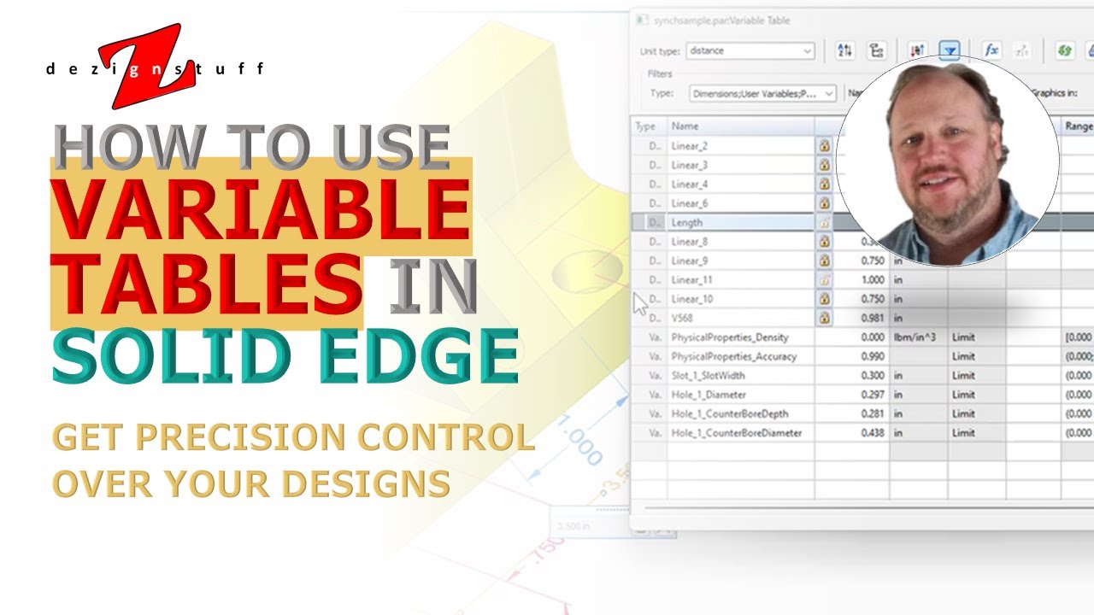
Task: Click the 0.281 value of Hole_1_CounterBoreDepth
Action: click(871, 413)
